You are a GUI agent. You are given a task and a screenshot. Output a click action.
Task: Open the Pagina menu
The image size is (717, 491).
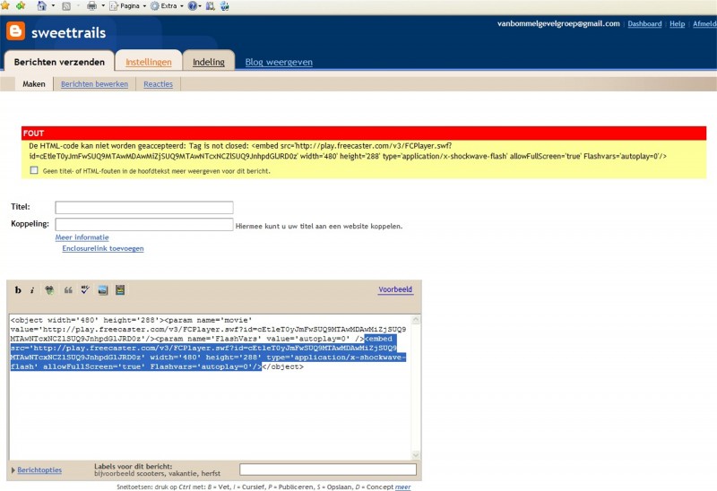(127, 6)
